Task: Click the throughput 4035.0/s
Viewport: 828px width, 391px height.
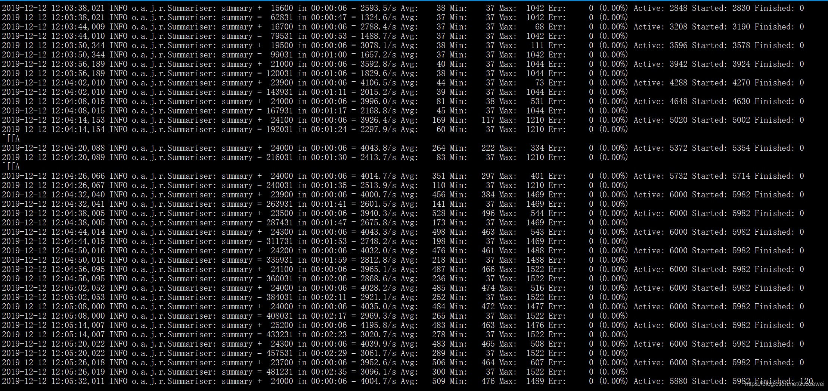Action: pos(378,307)
